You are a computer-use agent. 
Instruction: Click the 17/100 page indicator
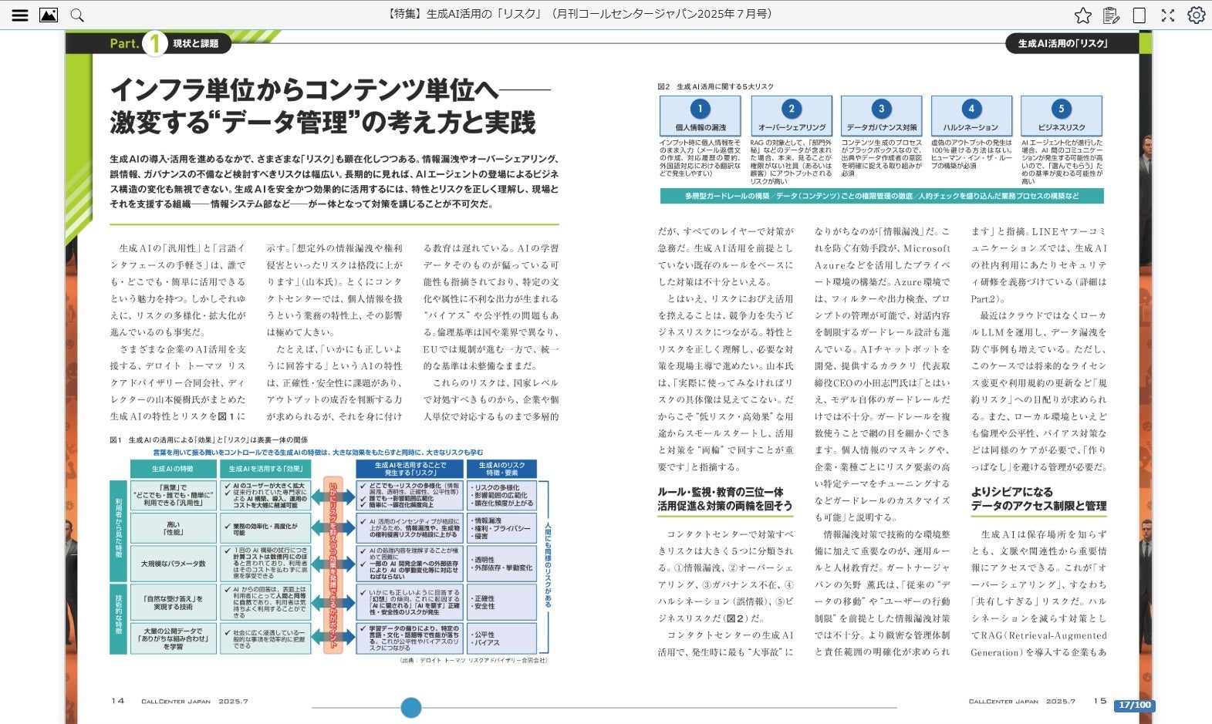pos(1134,705)
